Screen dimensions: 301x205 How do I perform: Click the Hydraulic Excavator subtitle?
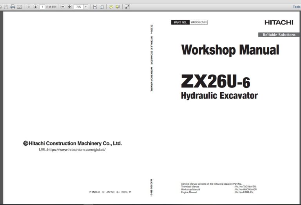coord(219,96)
